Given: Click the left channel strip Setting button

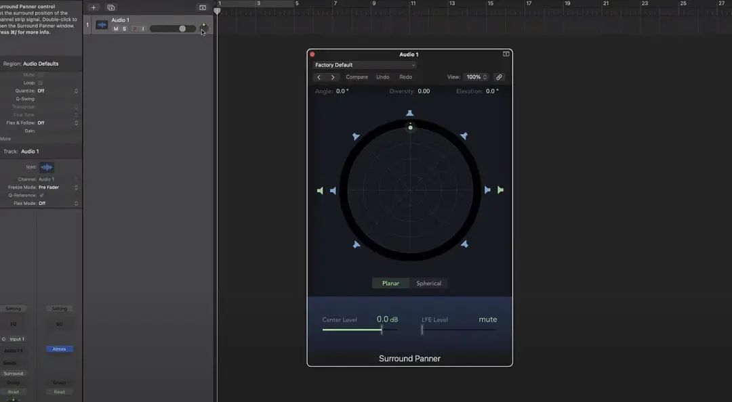Looking at the screenshot, I should [13, 309].
